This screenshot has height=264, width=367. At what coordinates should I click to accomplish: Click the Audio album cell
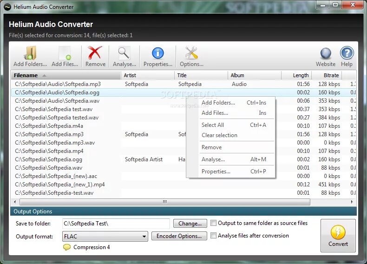pos(239,84)
